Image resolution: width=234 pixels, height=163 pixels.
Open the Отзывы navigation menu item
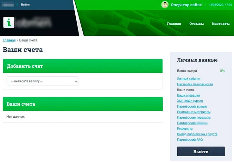point(196,24)
